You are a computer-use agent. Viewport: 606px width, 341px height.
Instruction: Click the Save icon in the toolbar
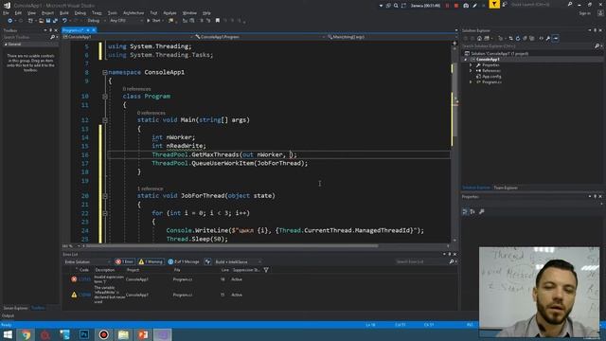[48, 21]
